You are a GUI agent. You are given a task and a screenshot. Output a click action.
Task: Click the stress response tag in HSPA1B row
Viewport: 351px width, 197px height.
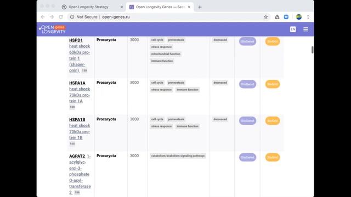(x=161, y=126)
